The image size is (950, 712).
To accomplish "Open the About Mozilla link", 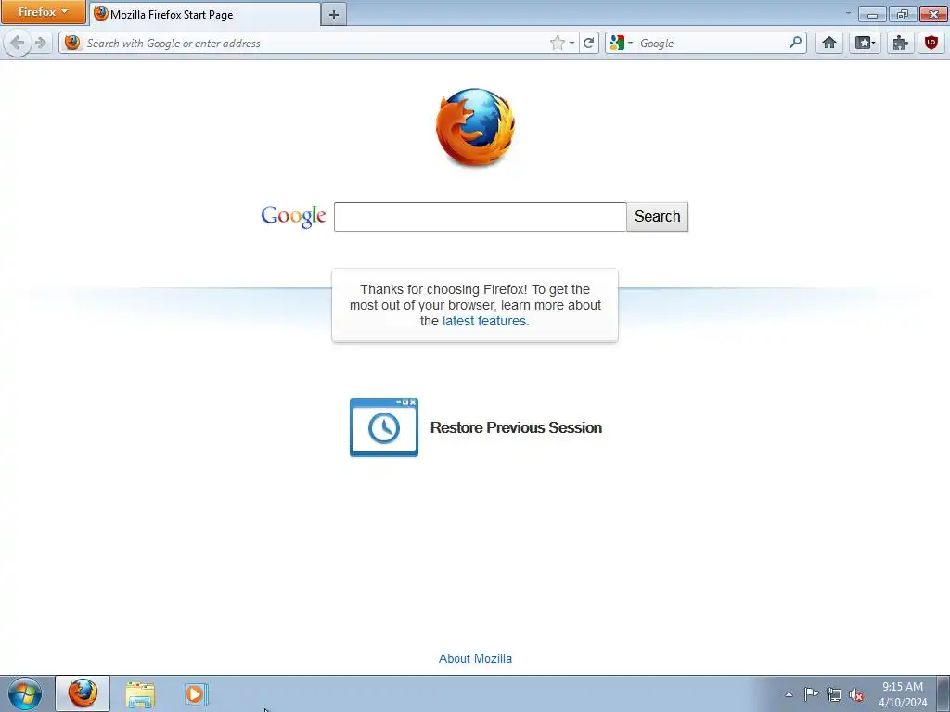I will (x=475, y=659).
